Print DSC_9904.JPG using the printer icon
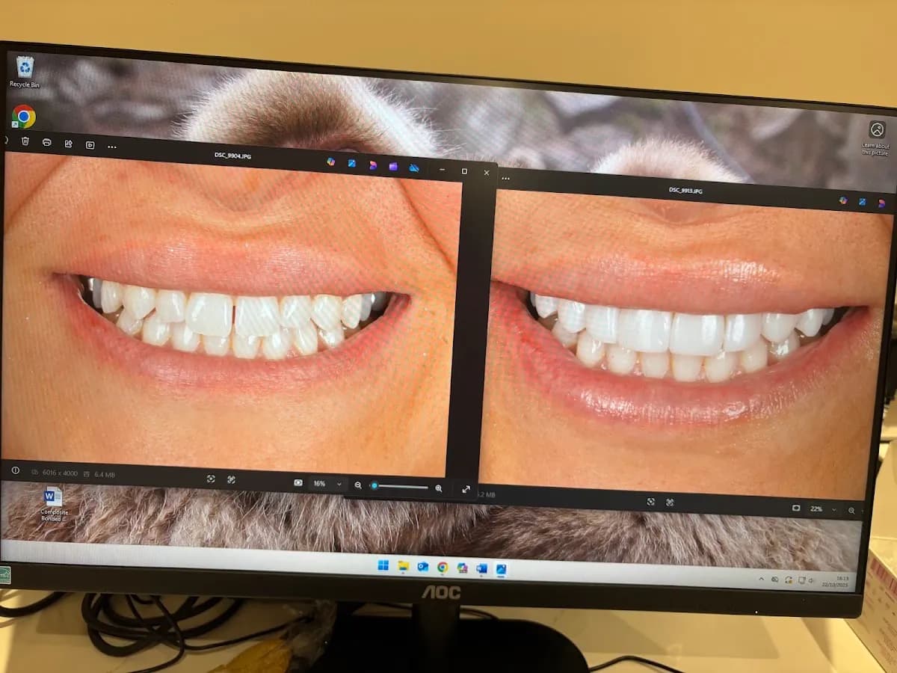897x673 pixels. [x=47, y=142]
